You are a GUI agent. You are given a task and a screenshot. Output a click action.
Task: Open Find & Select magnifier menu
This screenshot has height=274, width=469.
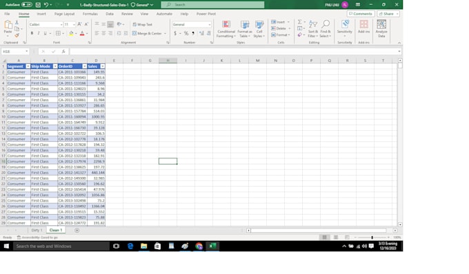[326, 29]
